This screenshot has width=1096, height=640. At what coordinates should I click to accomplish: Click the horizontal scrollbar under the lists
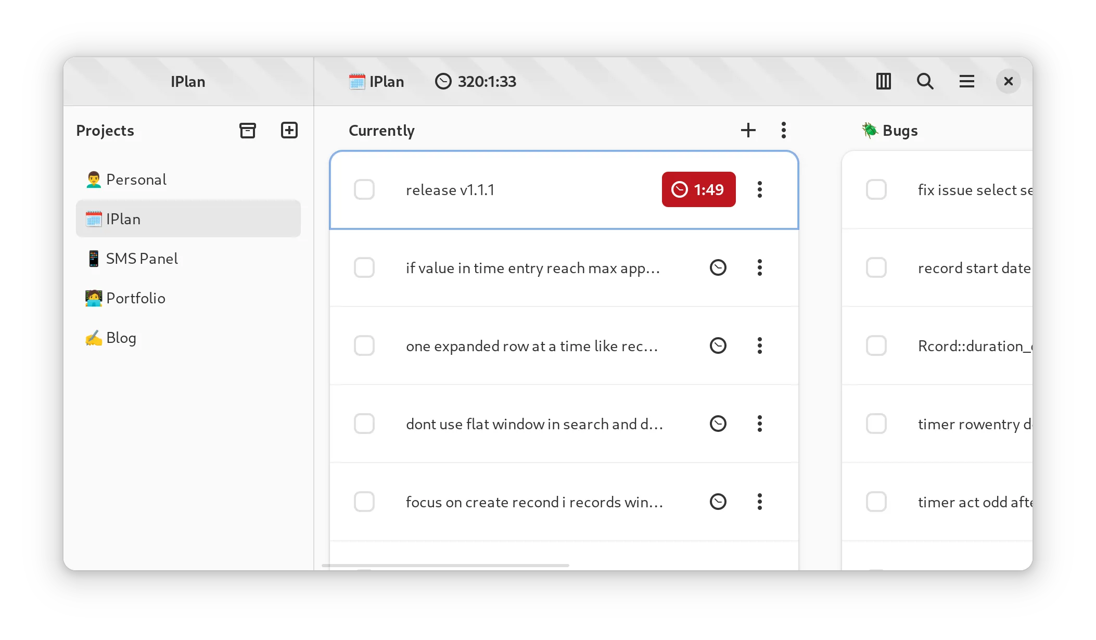point(445,565)
